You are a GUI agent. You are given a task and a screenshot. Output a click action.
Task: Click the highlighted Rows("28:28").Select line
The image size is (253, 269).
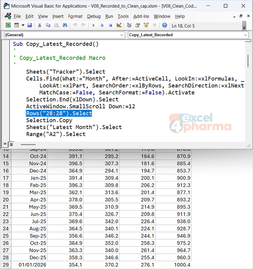click(x=59, y=113)
